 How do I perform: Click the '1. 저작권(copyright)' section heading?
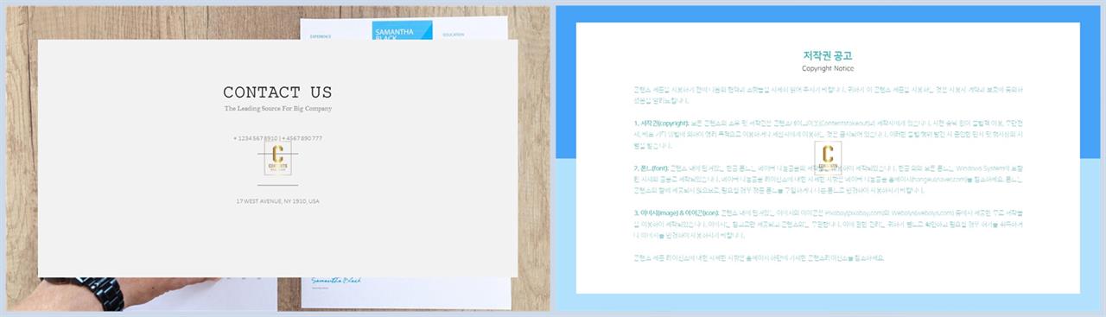pyautogui.click(x=660, y=123)
